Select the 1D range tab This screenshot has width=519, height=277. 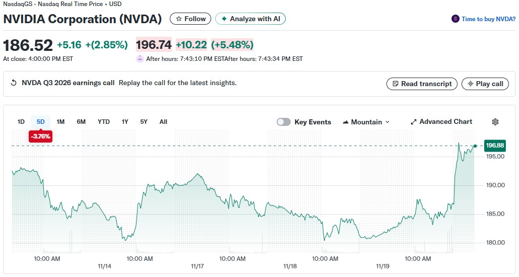tap(21, 122)
